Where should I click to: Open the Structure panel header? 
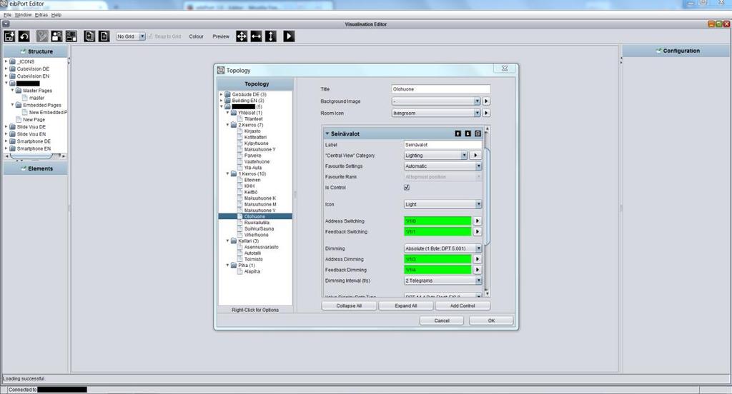[36, 51]
